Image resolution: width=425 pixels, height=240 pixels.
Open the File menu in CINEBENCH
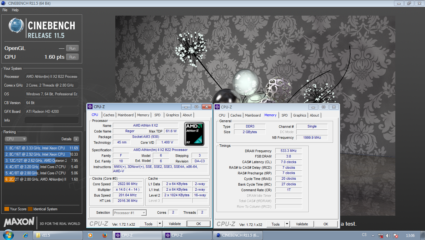point(5,10)
